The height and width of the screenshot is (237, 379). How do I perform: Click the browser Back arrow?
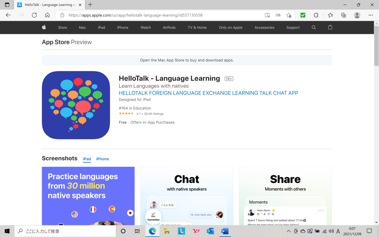click(8, 15)
